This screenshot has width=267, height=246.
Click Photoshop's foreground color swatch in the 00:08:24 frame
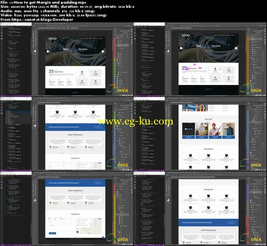coord(35,126)
